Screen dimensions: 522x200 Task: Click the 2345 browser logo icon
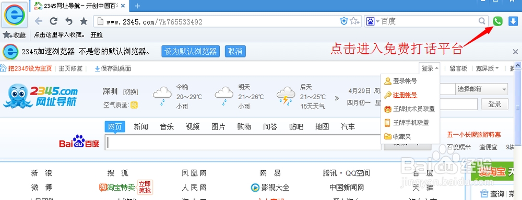point(14,15)
